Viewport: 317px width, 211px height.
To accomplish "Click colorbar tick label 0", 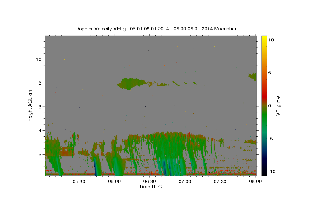I will pyautogui.click(x=269, y=106).
